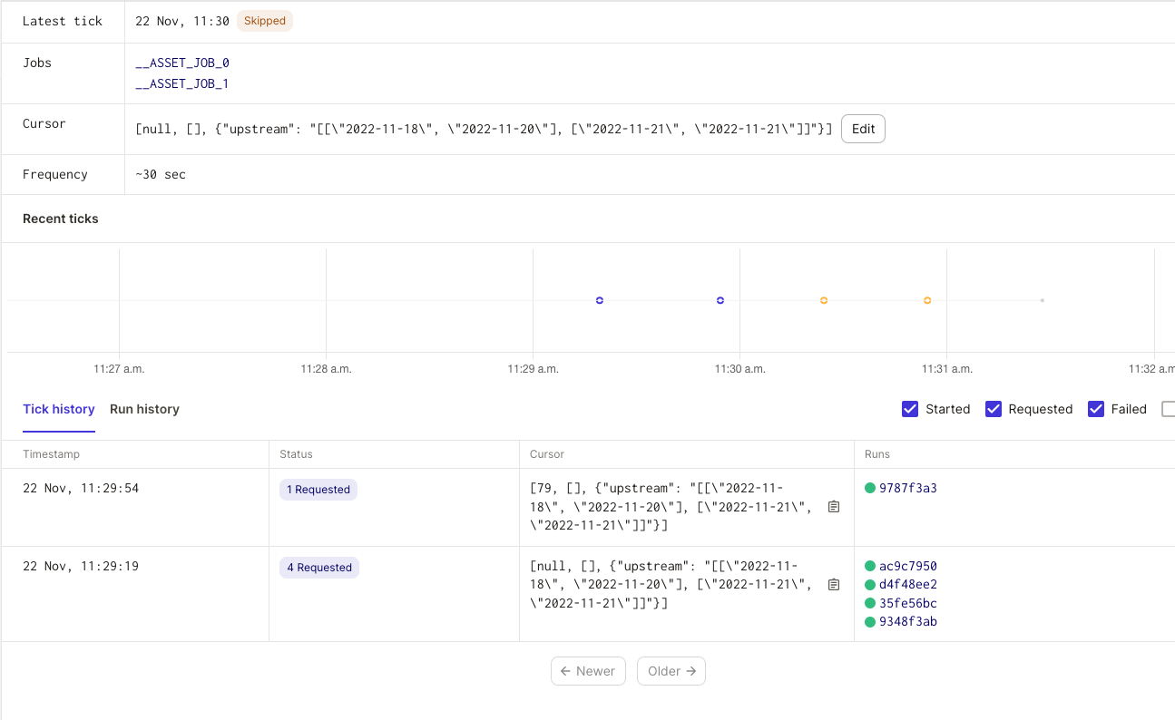Select the Tick history tab
This screenshot has width=1175, height=720.
(x=58, y=409)
